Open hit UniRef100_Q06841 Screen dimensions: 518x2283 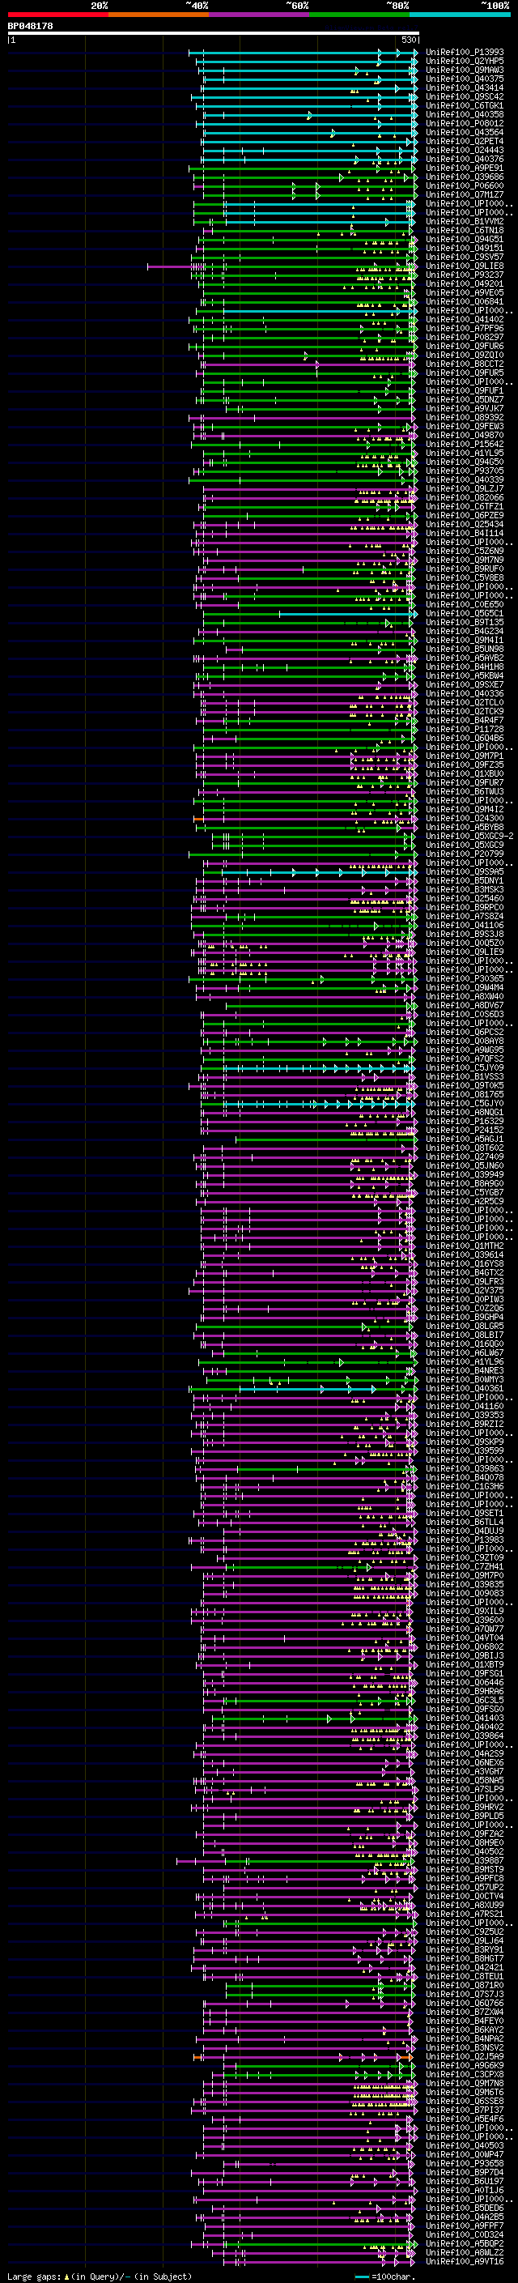464,301
